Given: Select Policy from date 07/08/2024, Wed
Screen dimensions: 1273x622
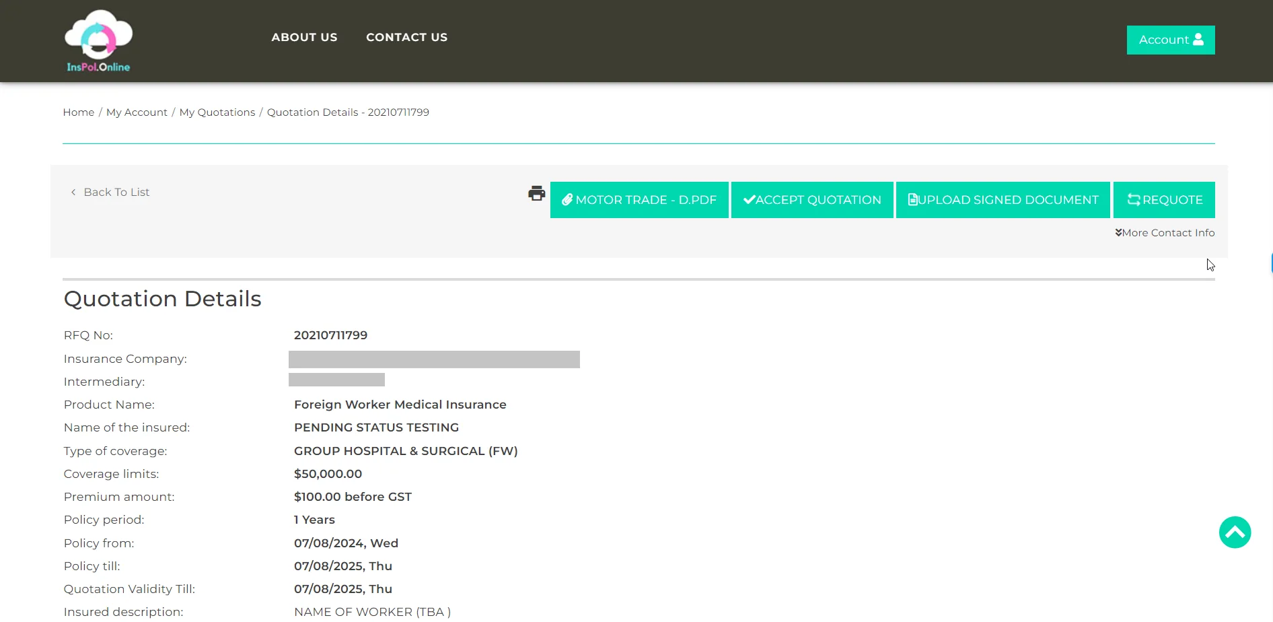Looking at the screenshot, I should coord(346,543).
